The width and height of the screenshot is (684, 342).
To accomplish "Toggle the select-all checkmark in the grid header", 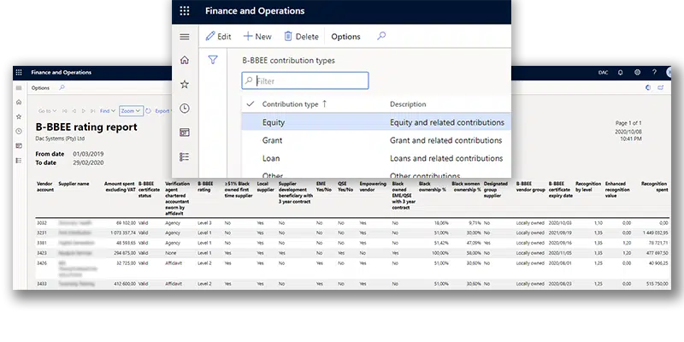I will (250, 104).
